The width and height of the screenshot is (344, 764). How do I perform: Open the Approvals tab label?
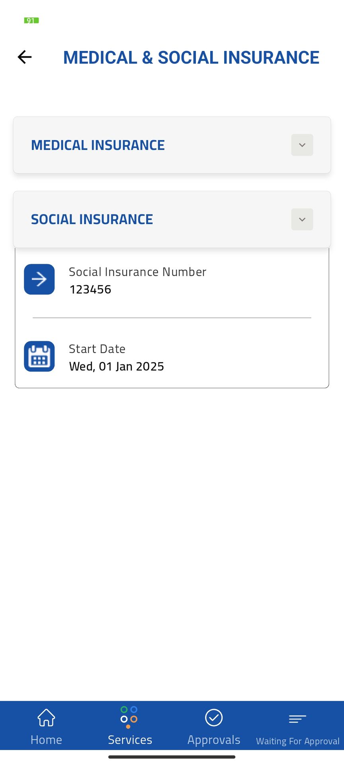[214, 740]
